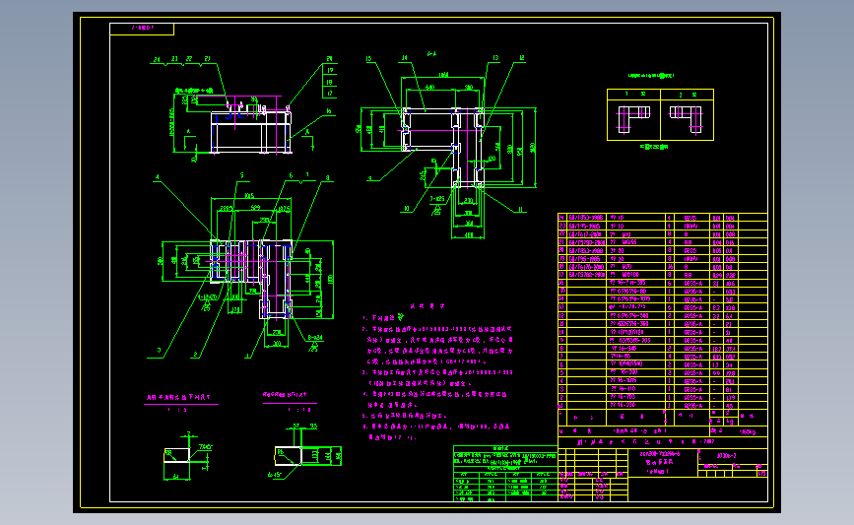Click callout number 23 above elevation view

[x=174, y=59]
